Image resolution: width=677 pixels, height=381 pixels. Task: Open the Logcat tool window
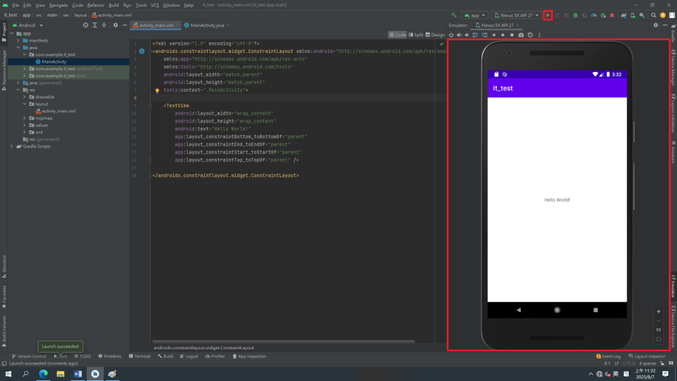[188, 357]
